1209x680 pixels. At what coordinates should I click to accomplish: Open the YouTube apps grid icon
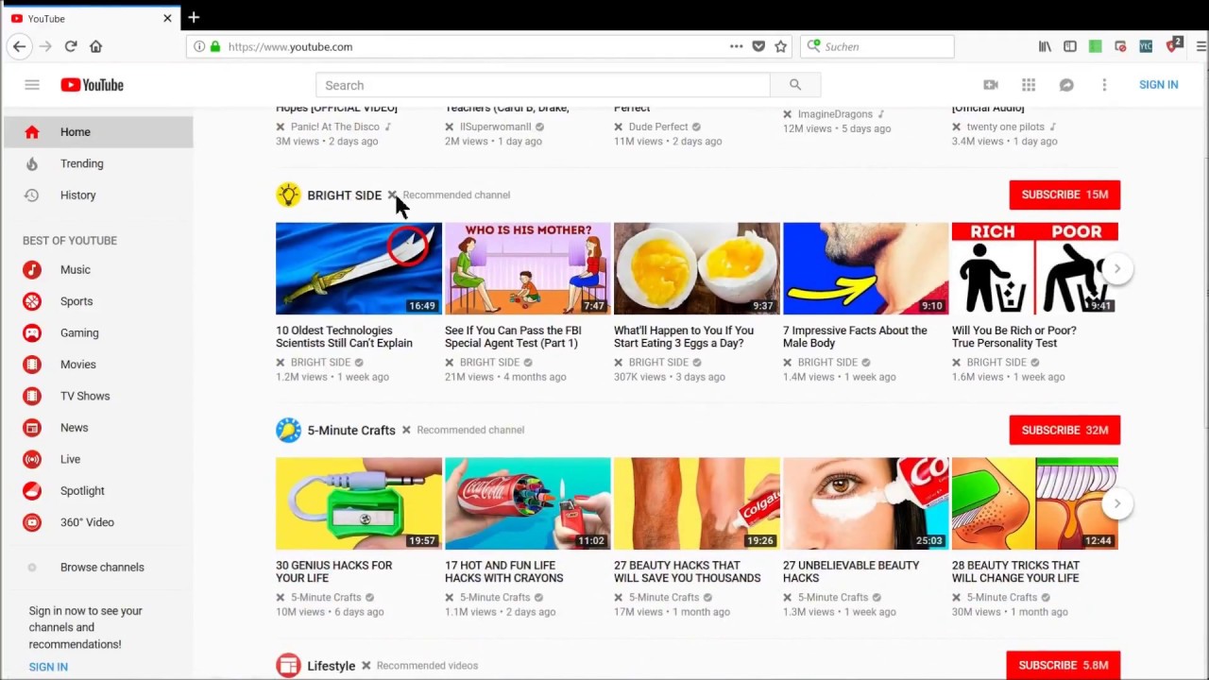click(1029, 85)
